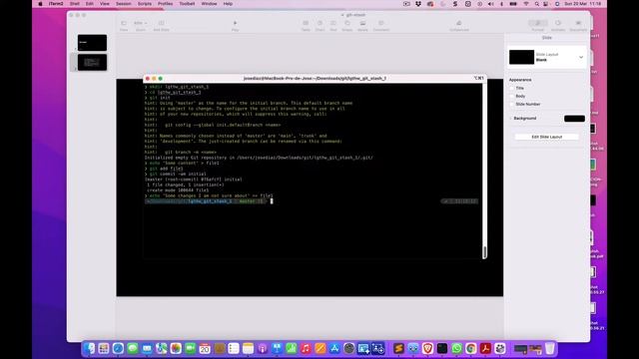Open Podcasts from the Dock

click(x=263, y=348)
